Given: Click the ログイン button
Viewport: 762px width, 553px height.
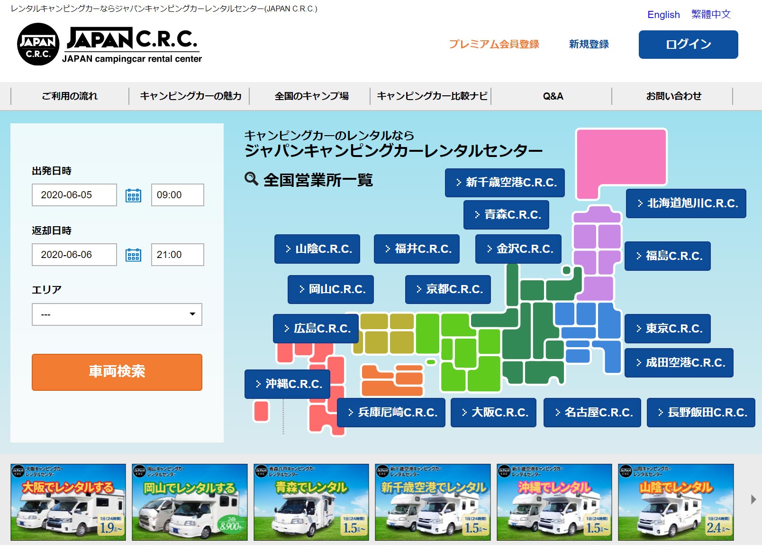Looking at the screenshot, I should (x=688, y=44).
